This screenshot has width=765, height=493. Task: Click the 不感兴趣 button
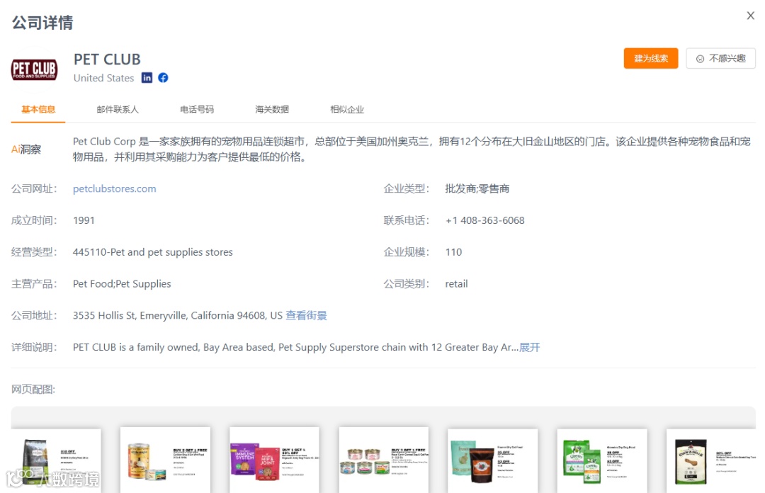point(720,59)
